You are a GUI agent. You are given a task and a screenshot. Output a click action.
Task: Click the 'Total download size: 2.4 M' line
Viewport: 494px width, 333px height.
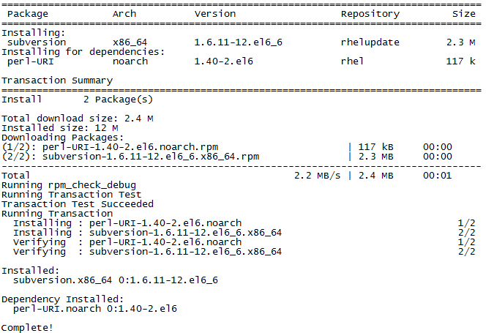click(x=78, y=118)
